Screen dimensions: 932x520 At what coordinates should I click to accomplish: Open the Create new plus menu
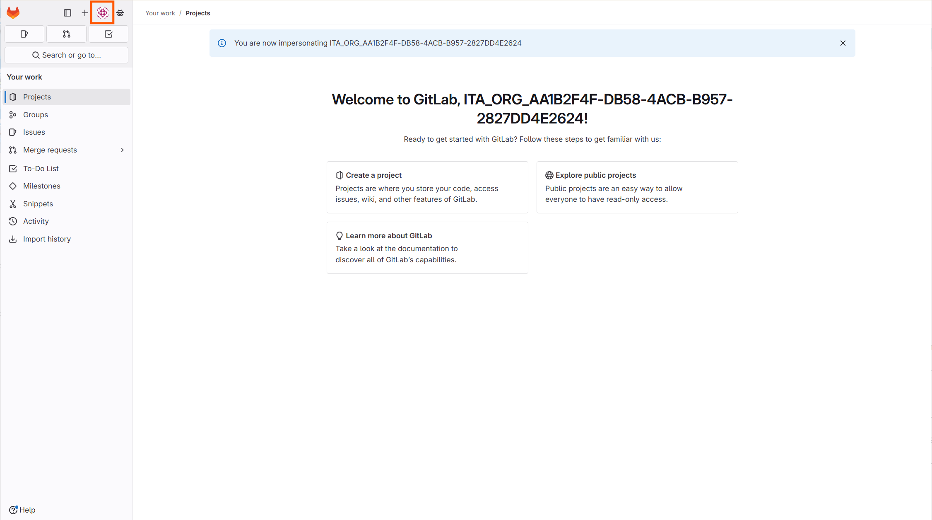click(x=85, y=13)
